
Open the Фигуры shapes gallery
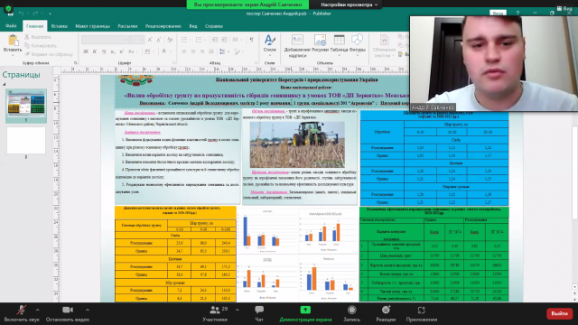tap(358, 43)
